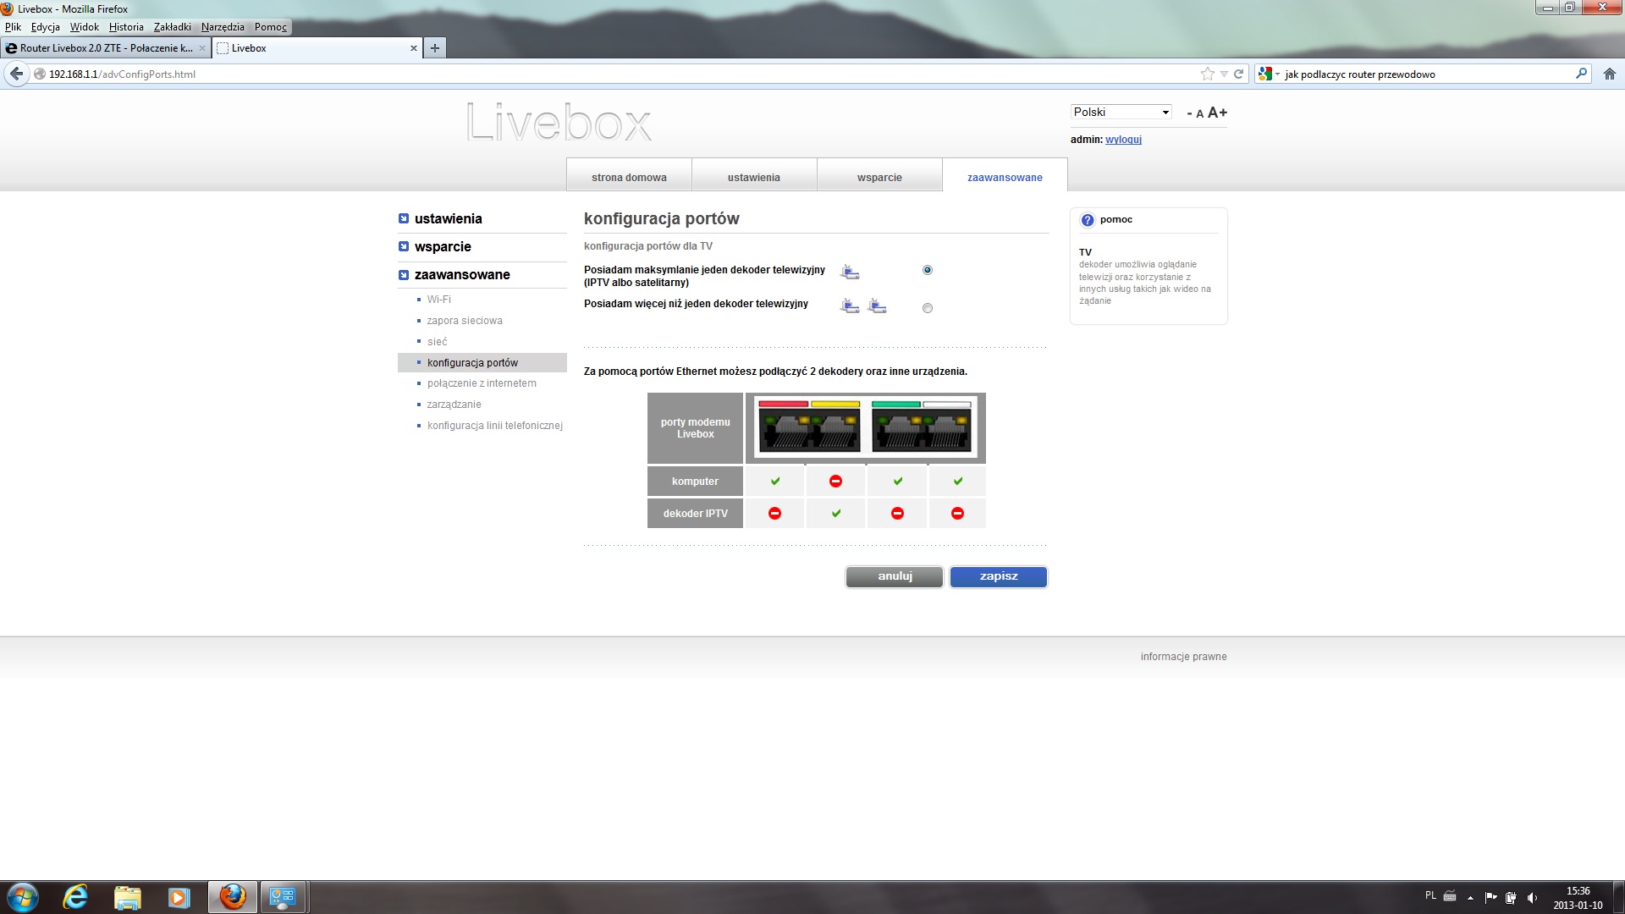Screen dimensions: 1625x914
Task: Select radio for maksymalnie jeden dekoder telewizyjny
Action: click(x=927, y=270)
